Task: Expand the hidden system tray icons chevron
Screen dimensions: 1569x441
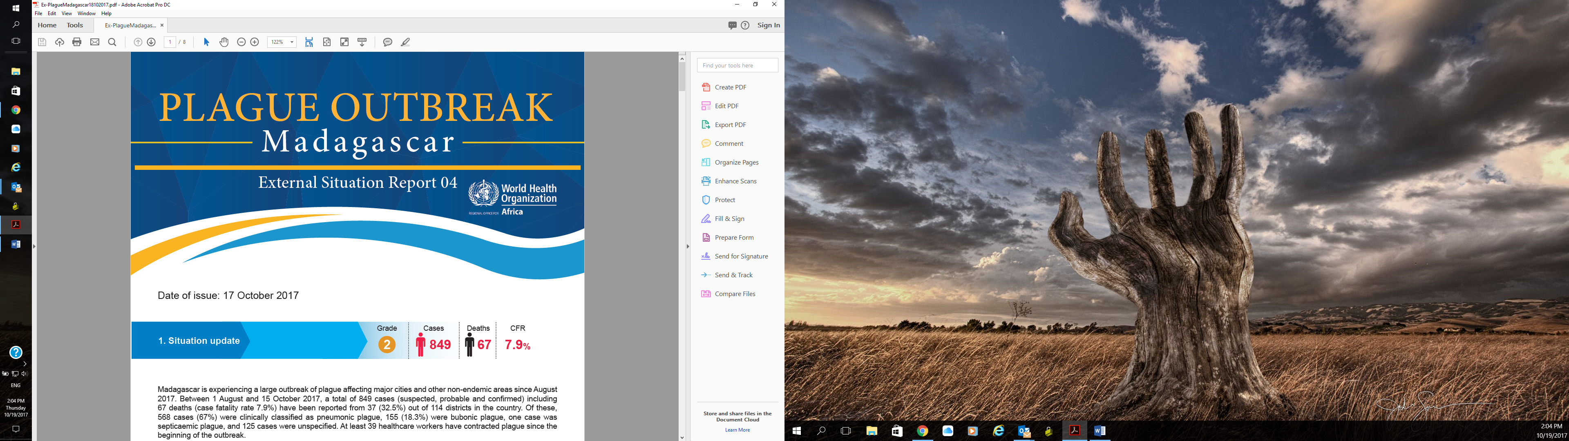Action: tap(25, 364)
